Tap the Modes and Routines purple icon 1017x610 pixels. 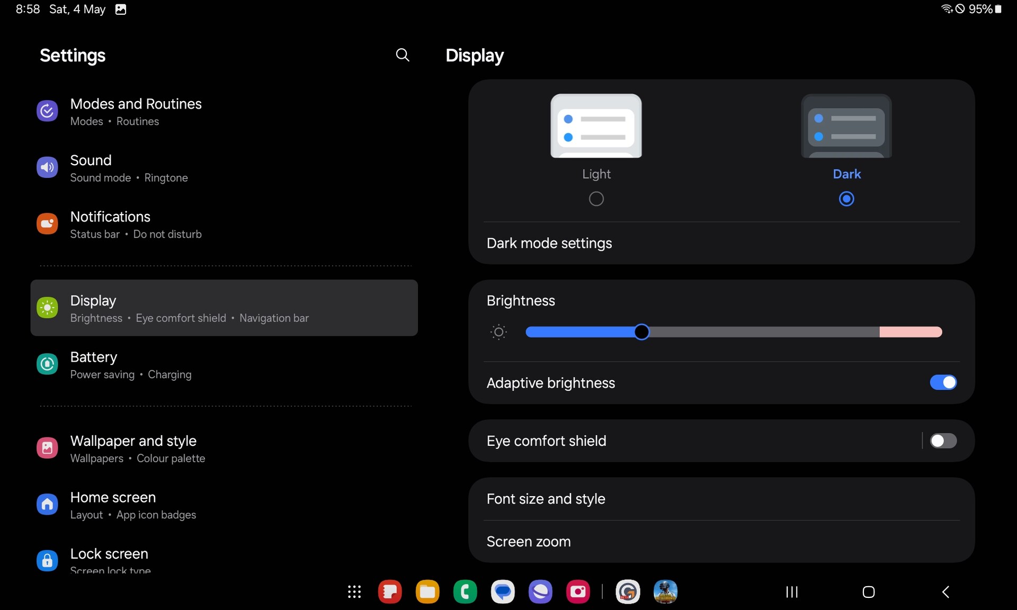point(47,111)
